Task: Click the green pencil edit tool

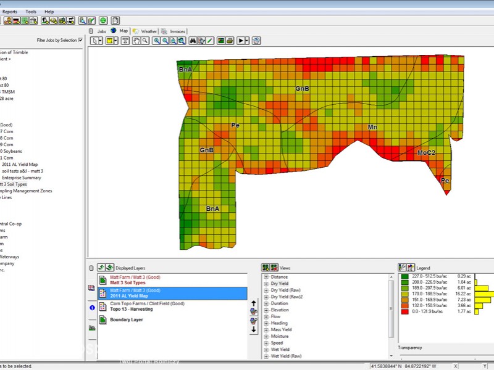Action: (x=210, y=41)
